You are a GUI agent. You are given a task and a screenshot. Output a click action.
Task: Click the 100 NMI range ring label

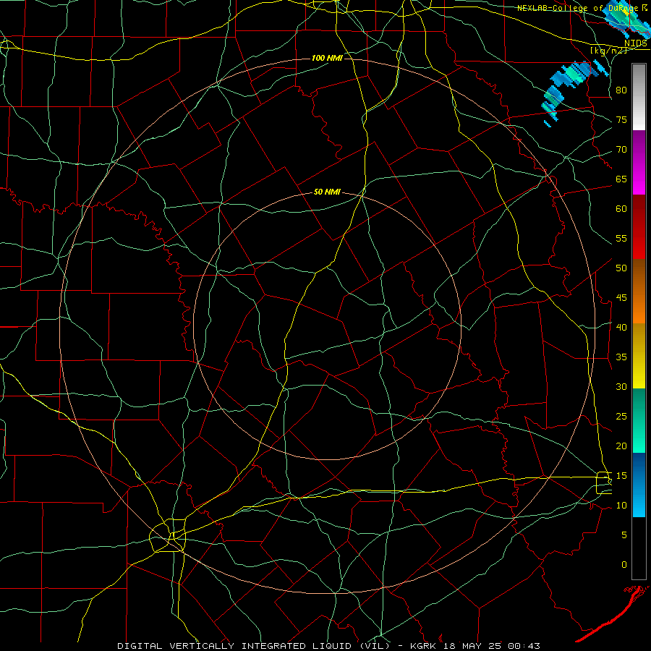pos(327,58)
